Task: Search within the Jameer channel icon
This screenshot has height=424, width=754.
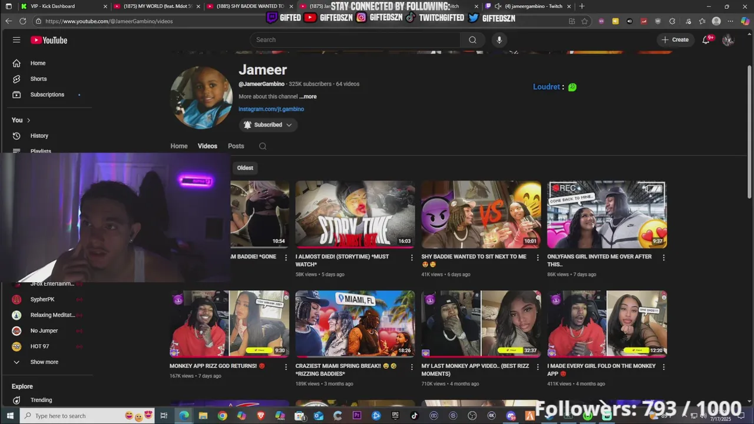Action: click(263, 146)
